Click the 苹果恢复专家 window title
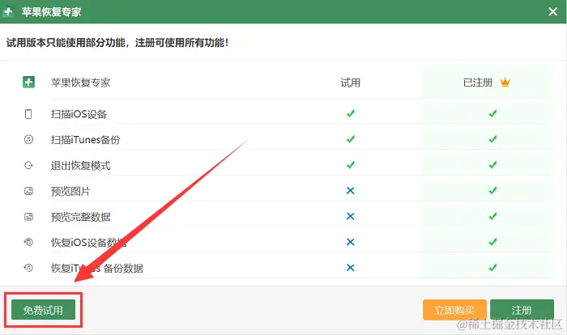567x335 pixels. point(51,12)
